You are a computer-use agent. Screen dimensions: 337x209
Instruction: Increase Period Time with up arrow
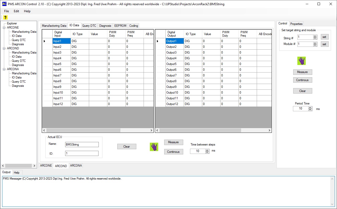click(x=310, y=107)
